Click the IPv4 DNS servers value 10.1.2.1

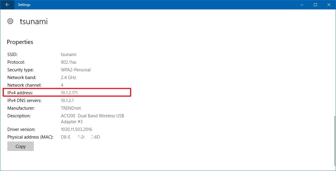(67, 101)
